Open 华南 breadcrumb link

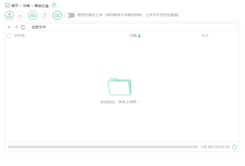click(26, 6)
